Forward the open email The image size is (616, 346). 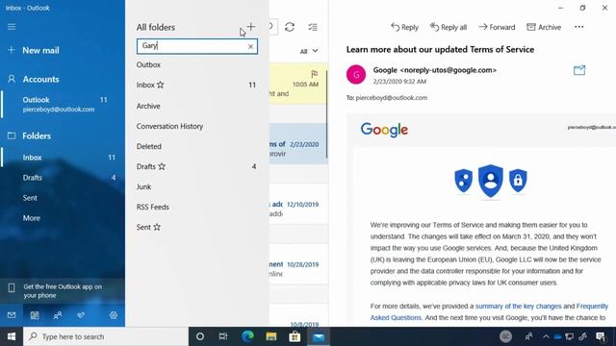pos(497,27)
